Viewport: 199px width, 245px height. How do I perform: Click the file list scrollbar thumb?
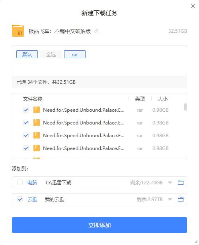tap(185, 107)
